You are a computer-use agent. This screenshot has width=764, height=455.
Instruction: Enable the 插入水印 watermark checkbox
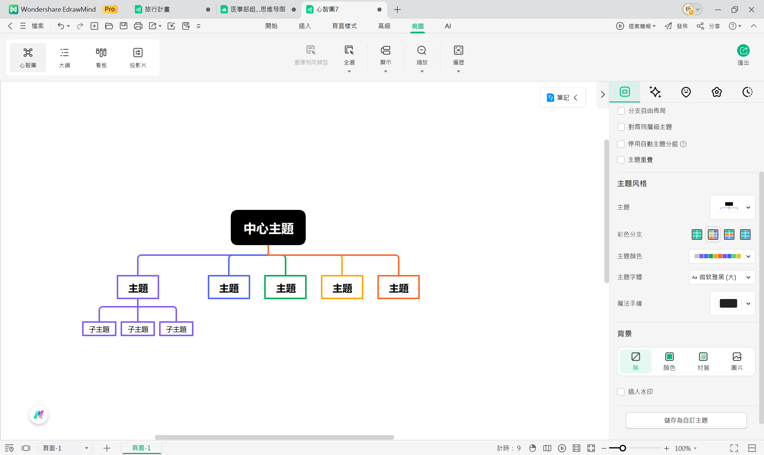click(621, 391)
